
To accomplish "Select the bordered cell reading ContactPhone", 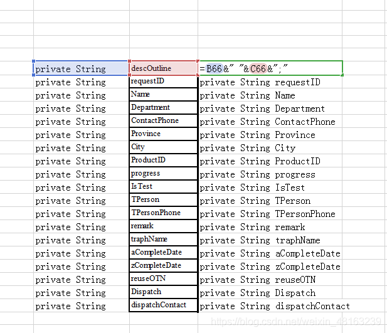I will pyautogui.click(x=163, y=120).
